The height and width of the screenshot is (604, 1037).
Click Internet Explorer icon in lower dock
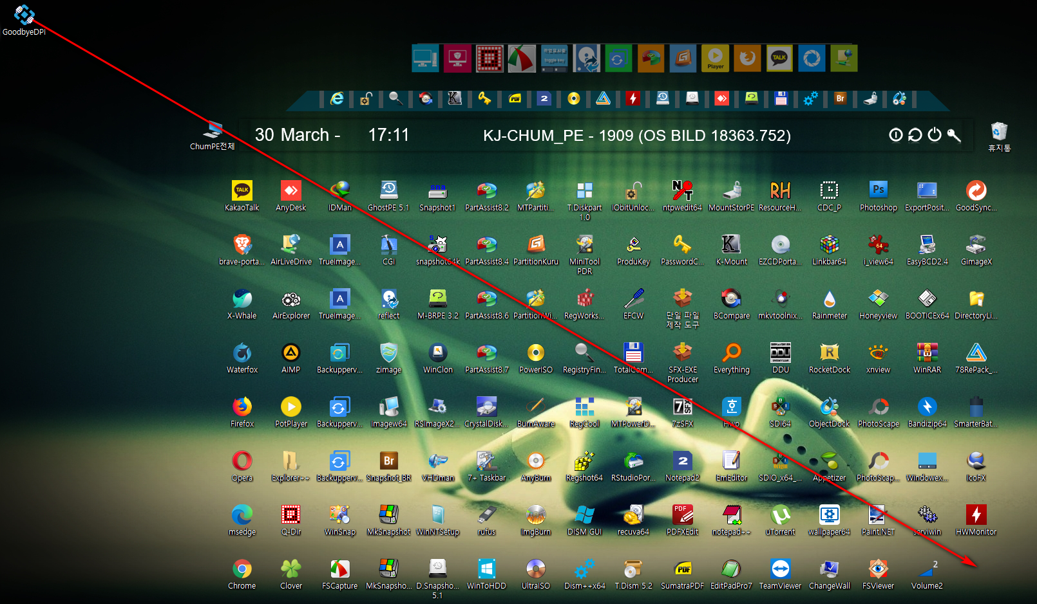tap(337, 98)
